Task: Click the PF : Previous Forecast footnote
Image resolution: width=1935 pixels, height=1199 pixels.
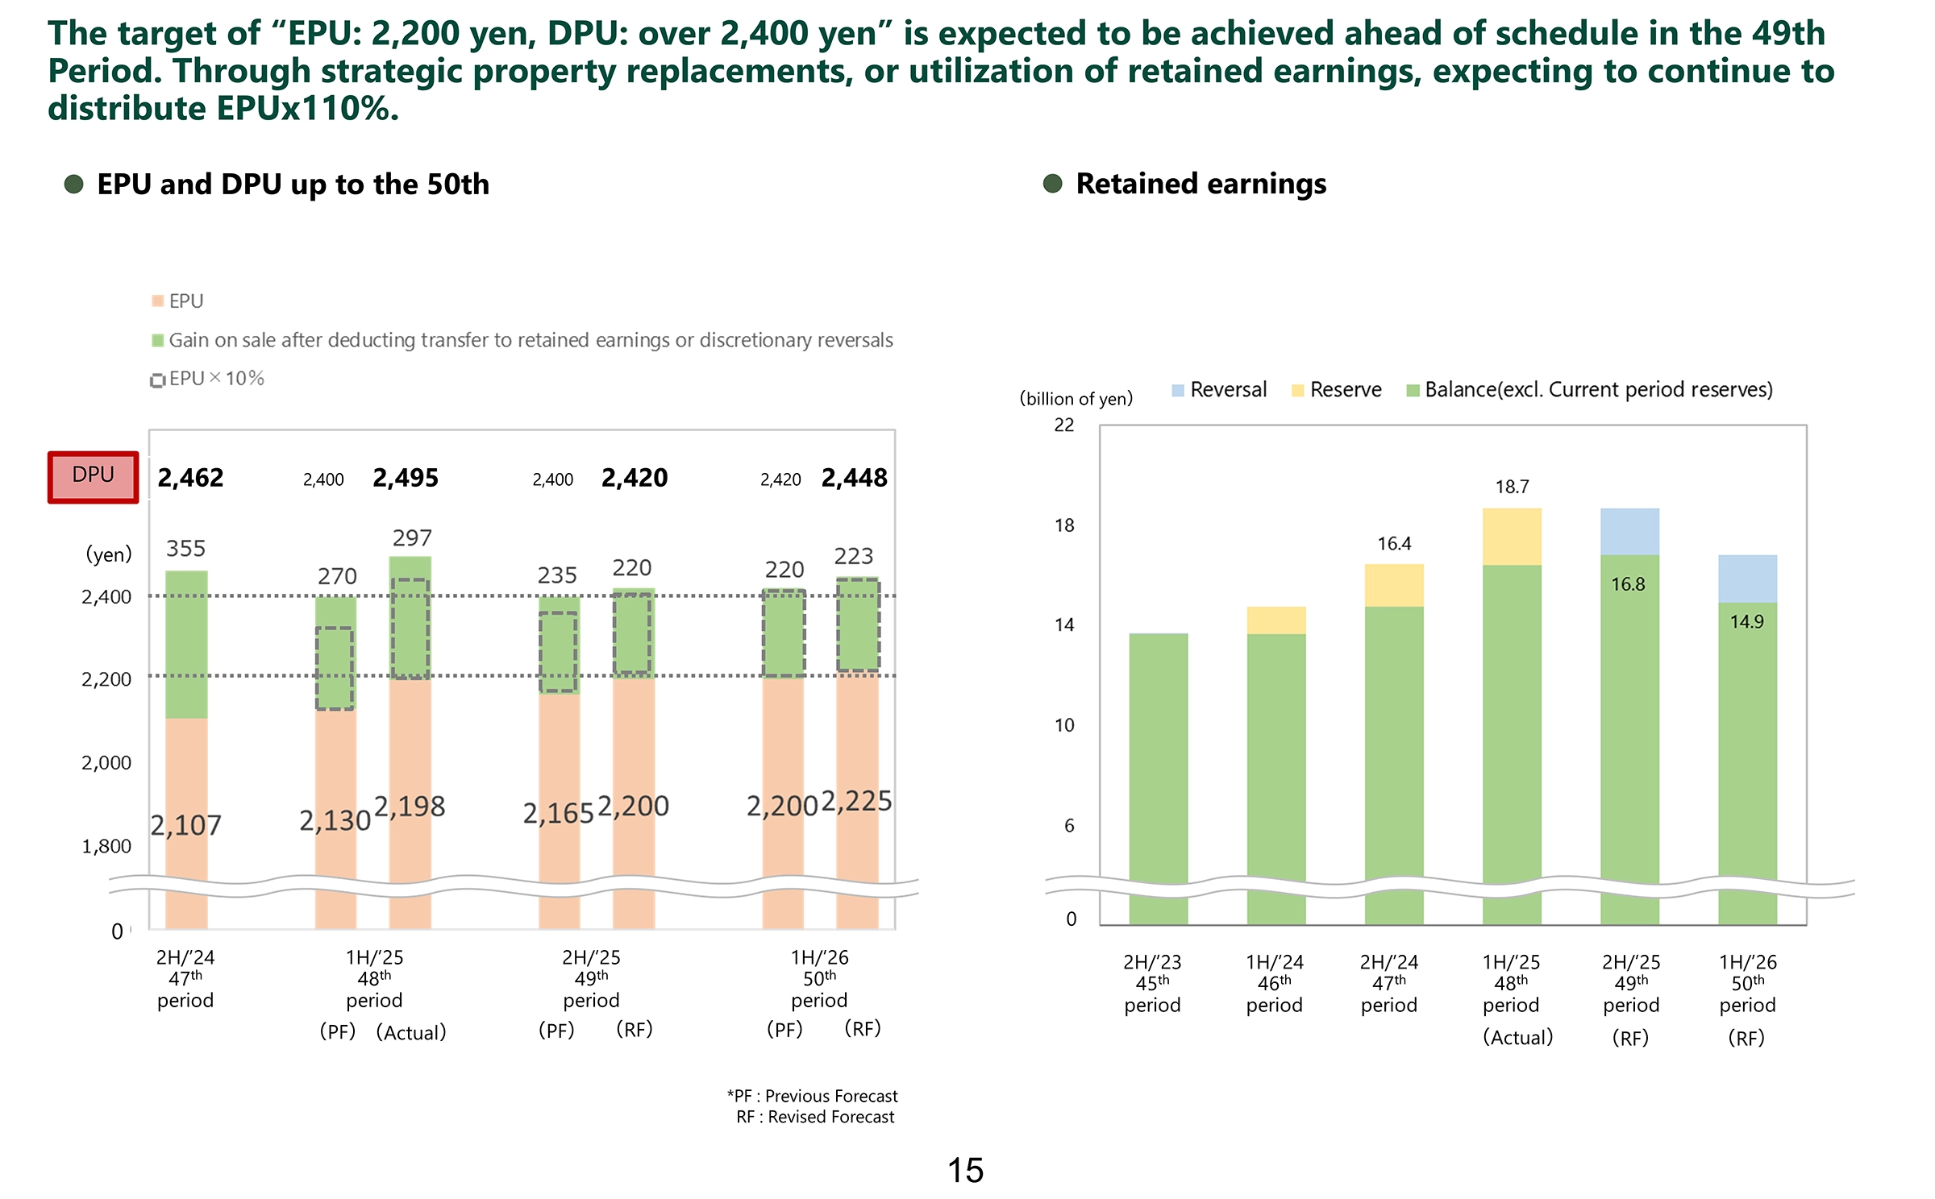Action: click(813, 1096)
